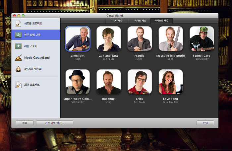Select the Message in a Bottle thumbnail
This screenshot has height=151, width=232.
click(171, 39)
